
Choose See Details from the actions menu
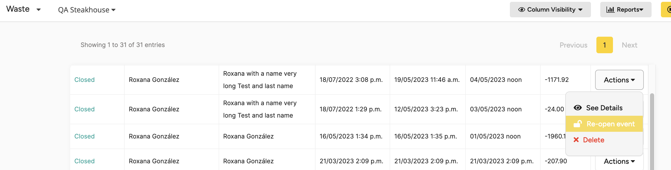(x=604, y=108)
